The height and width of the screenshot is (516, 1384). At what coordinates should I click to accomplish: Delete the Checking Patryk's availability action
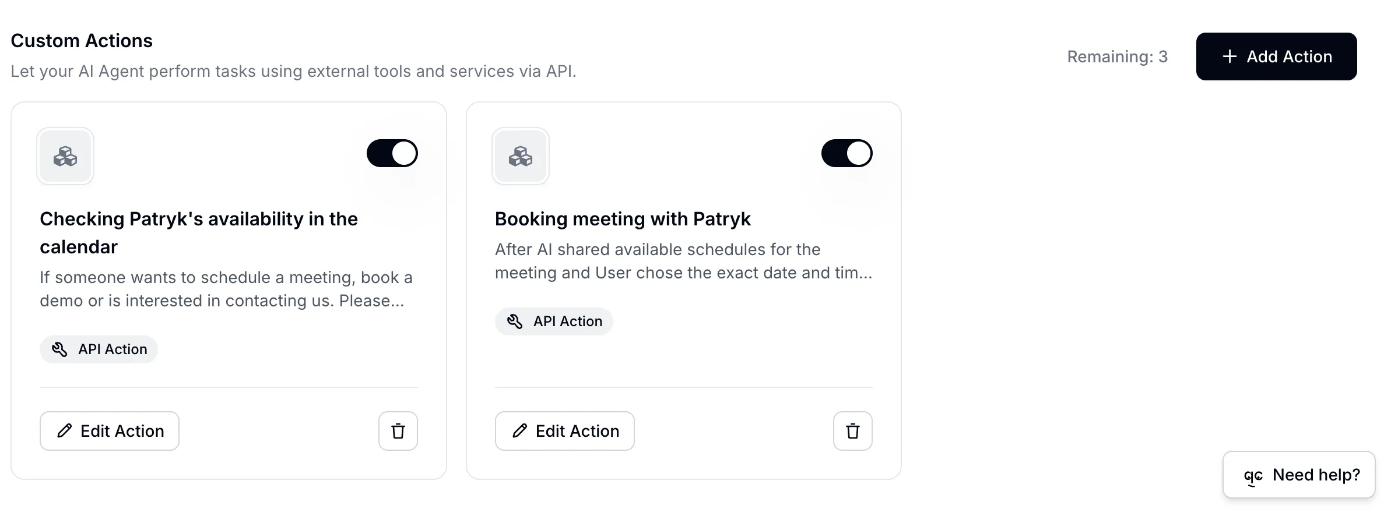398,431
